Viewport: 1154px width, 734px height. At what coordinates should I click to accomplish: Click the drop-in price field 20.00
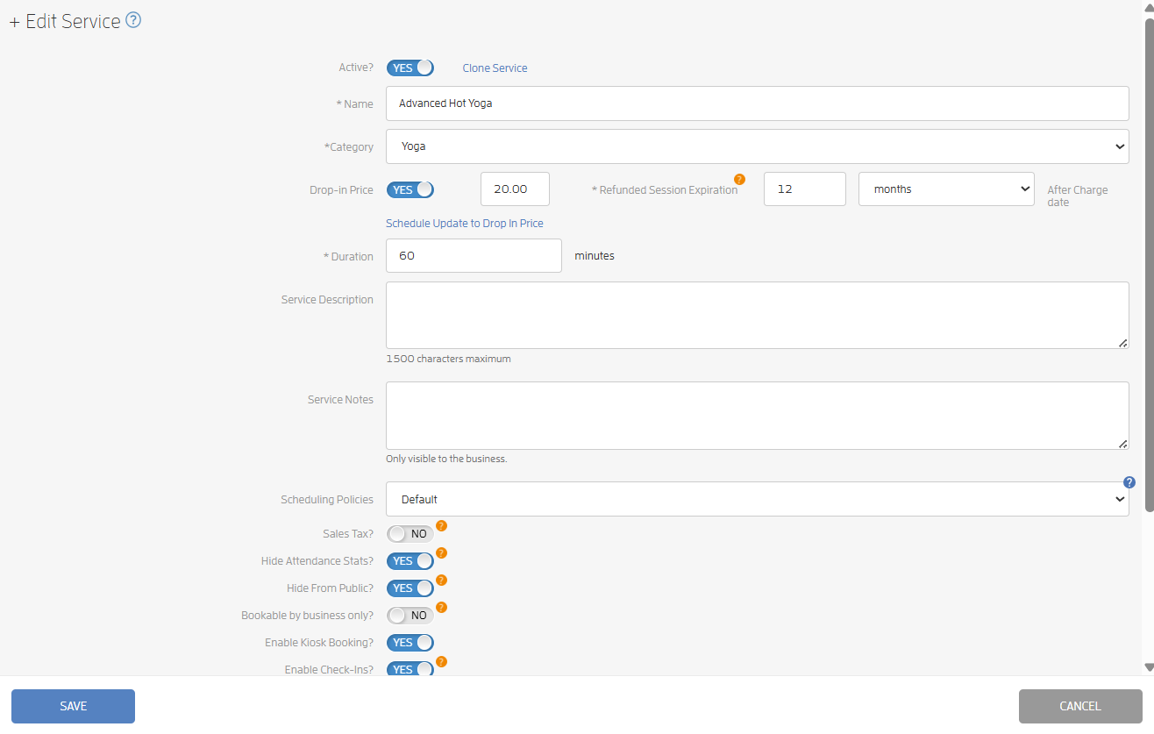click(516, 189)
